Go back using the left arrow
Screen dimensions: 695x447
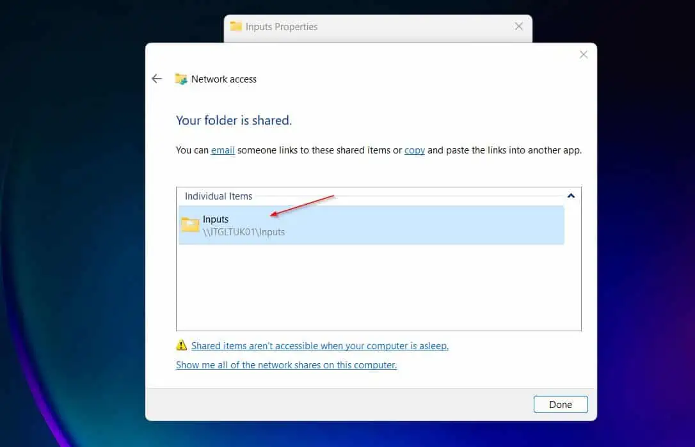[156, 79]
